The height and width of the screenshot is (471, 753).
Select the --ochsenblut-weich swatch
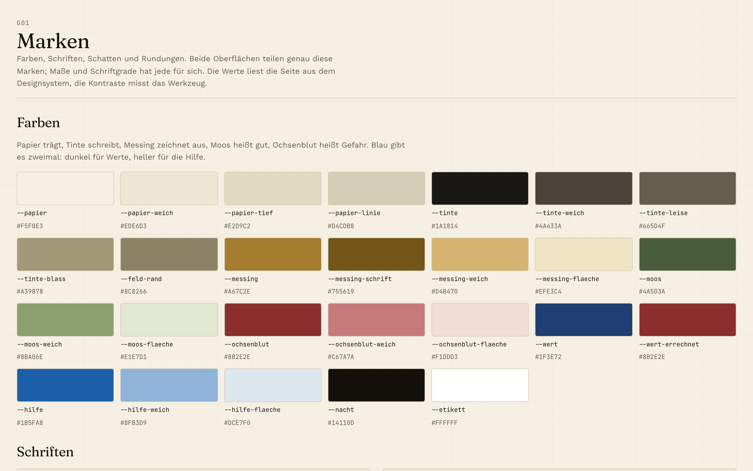click(376, 319)
